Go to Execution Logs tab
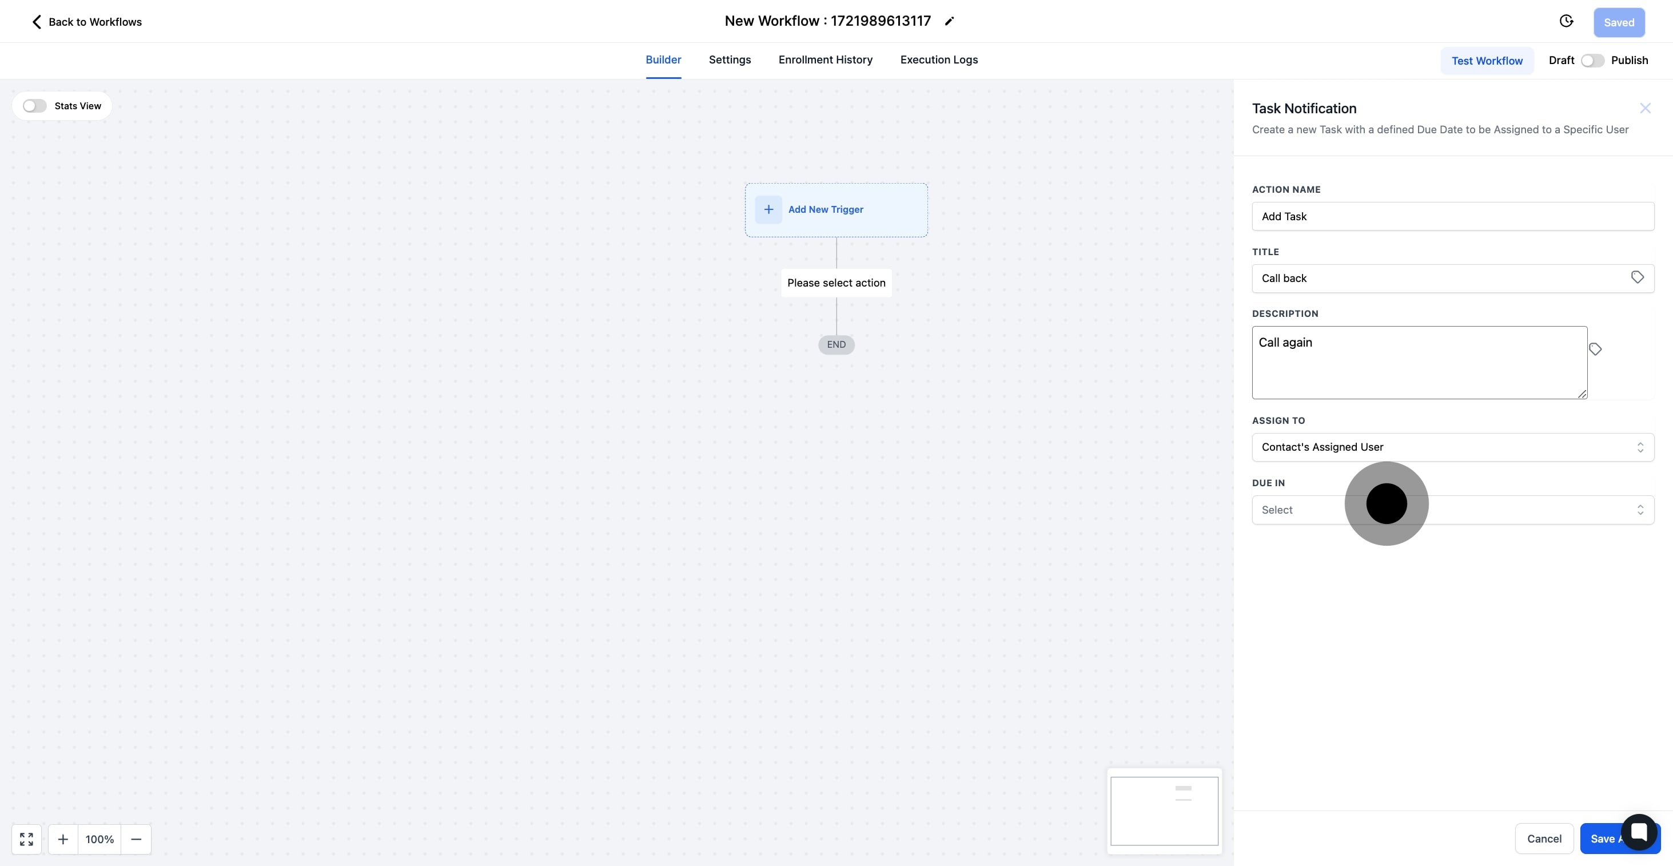Screen dimensions: 1673x866 point(938,59)
